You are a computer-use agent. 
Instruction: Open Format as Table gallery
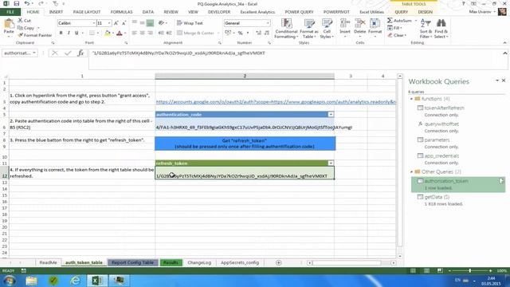pos(309,29)
